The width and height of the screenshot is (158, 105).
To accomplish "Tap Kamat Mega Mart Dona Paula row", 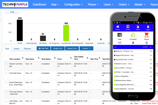I will pos(133,85).
